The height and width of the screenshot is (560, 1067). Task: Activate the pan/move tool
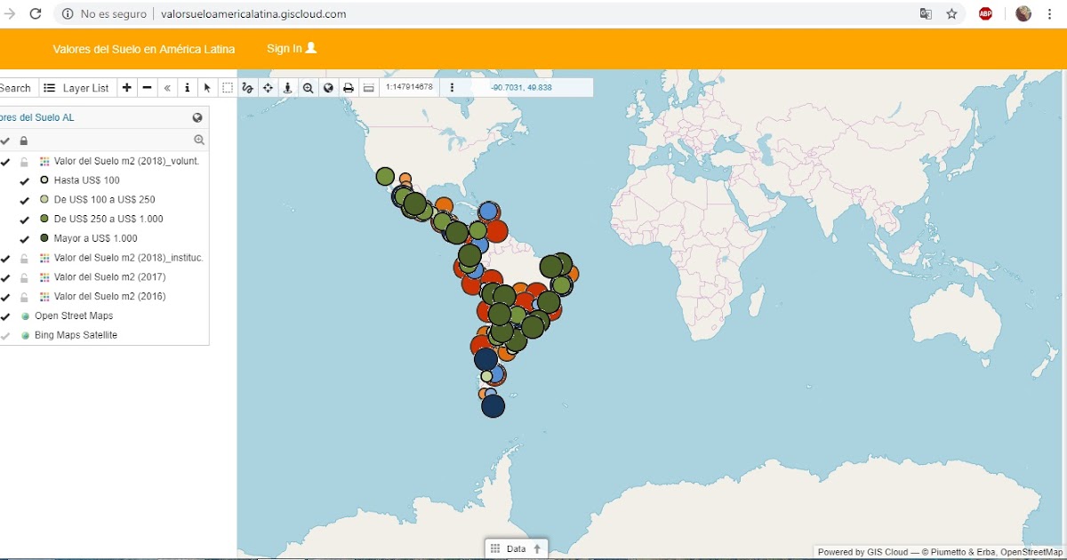268,88
